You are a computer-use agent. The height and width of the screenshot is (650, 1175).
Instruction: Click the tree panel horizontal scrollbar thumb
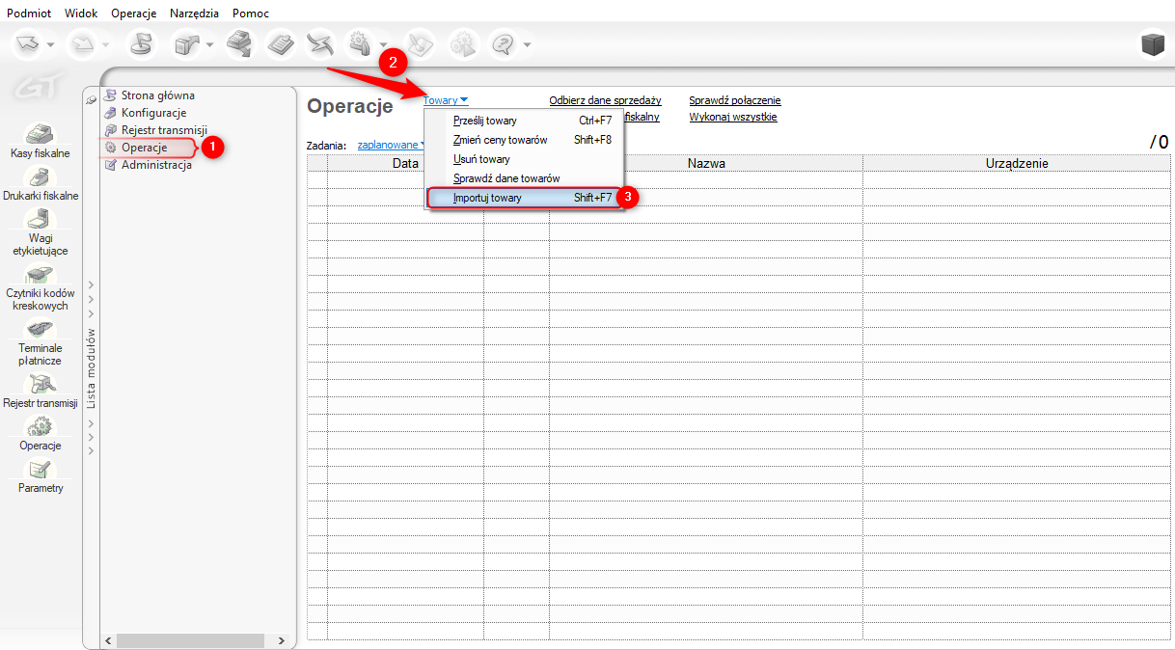pos(190,640)
